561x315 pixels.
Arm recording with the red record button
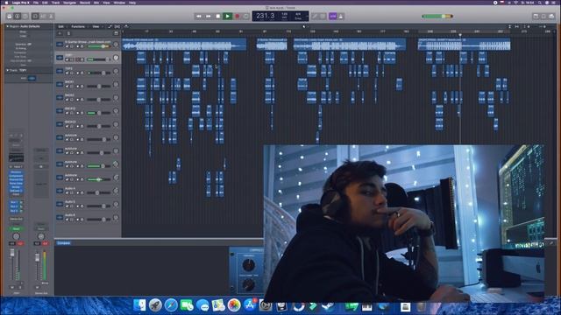point(237,17)
